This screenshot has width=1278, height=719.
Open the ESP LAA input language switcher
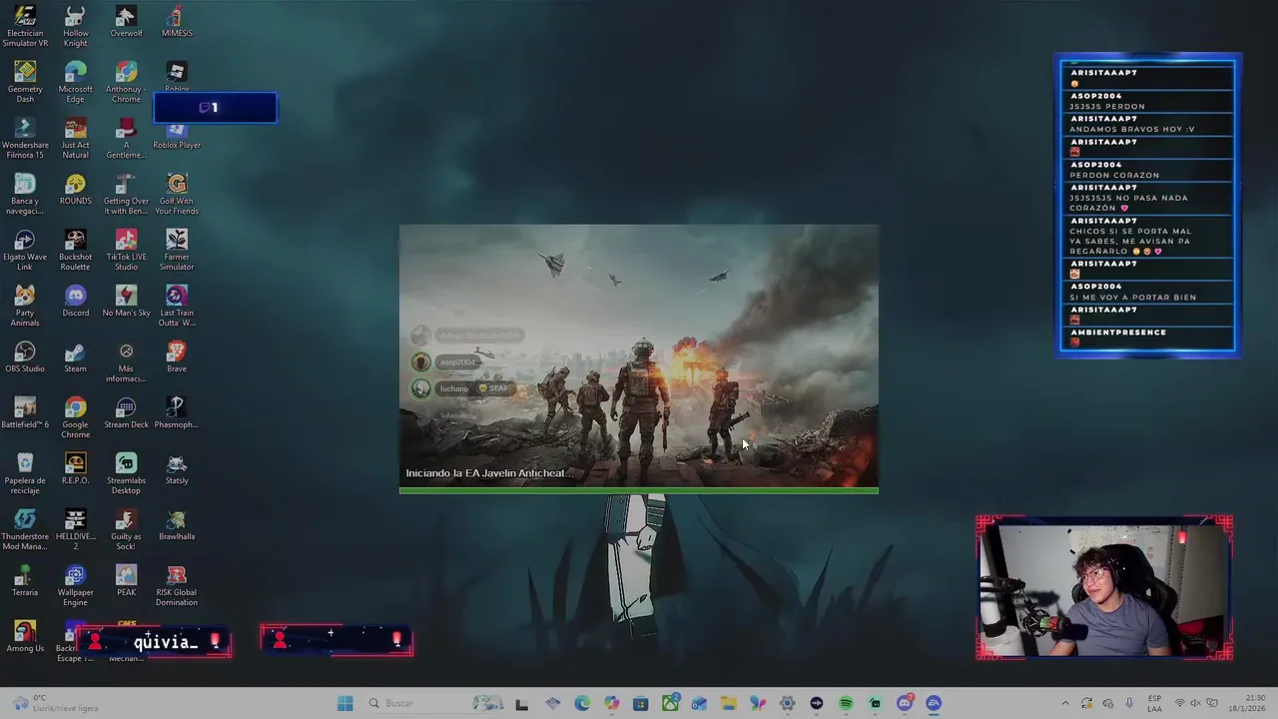click(x=1154, y=703)
